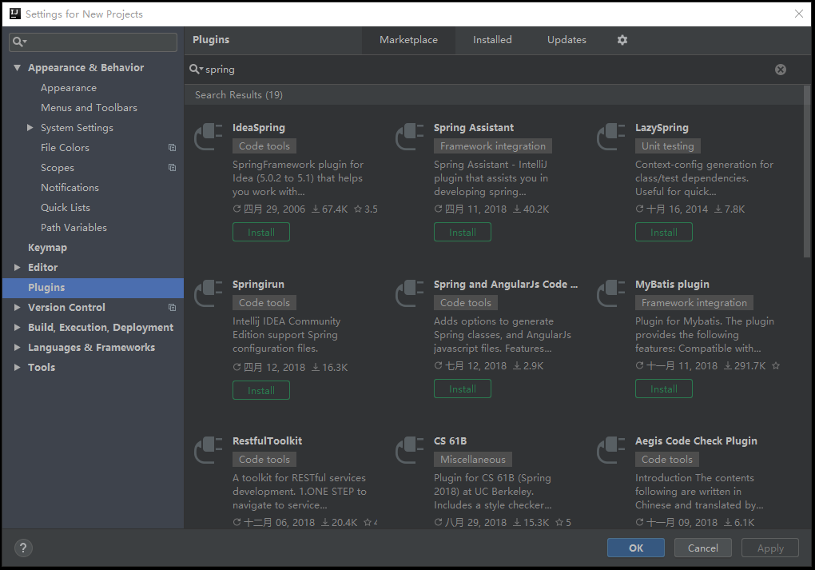Open search options via magnifier in plugin search
Viewport: 815px width, 570px height.
click(x=196, y=70)
